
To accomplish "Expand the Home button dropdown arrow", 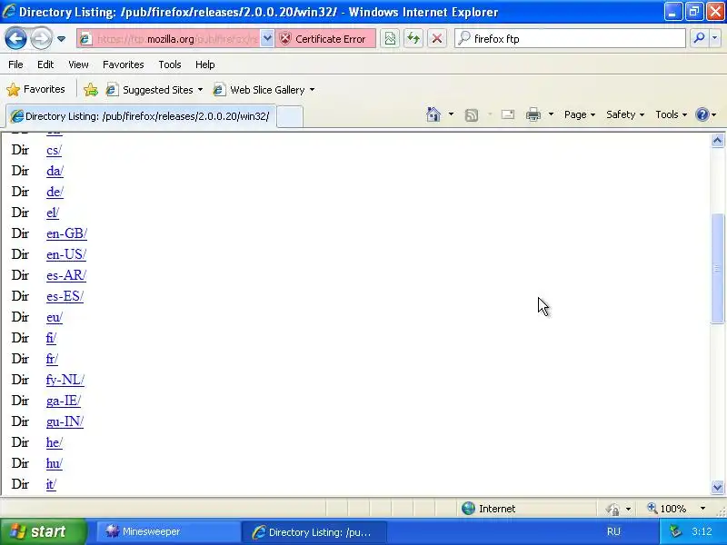I will [451, 114].
